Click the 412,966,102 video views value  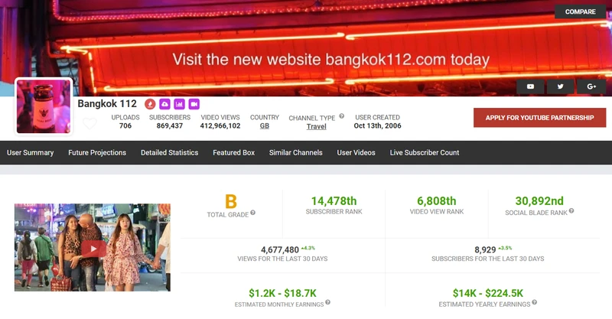tap(220, 125)
